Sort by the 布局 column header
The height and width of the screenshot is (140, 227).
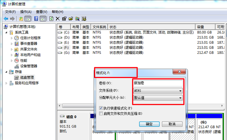click(76, 27)
